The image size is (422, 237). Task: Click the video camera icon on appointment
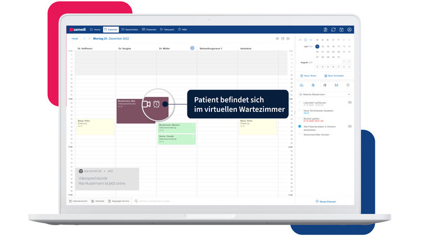tap(146, 104)
